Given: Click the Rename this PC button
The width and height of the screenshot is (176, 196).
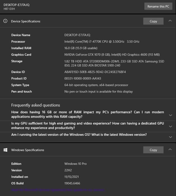Looking at the screenshot, I should point(158,6).
